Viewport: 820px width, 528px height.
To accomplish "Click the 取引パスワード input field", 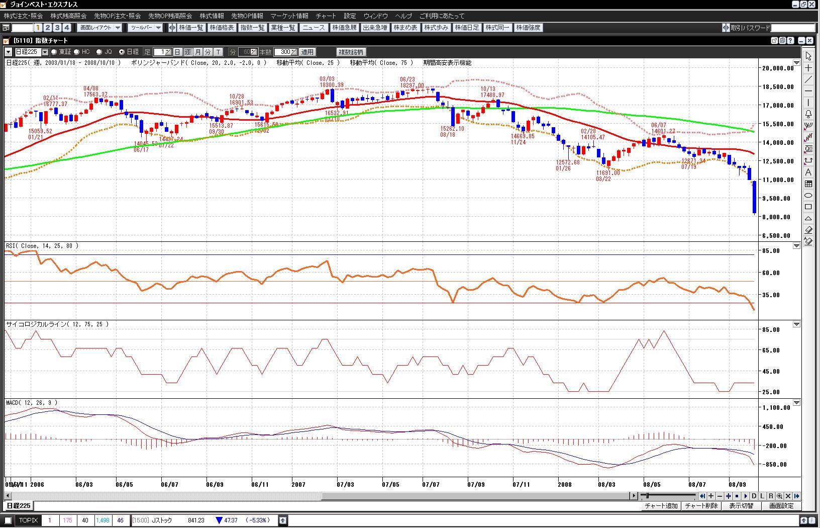I will pyautogui.click(x=793, y=28).
